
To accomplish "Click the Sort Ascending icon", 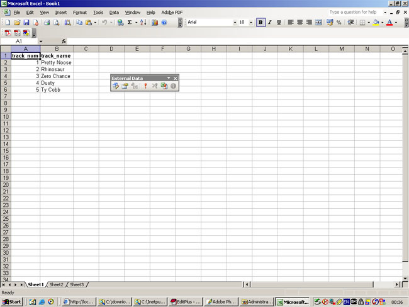I will 143,23.
